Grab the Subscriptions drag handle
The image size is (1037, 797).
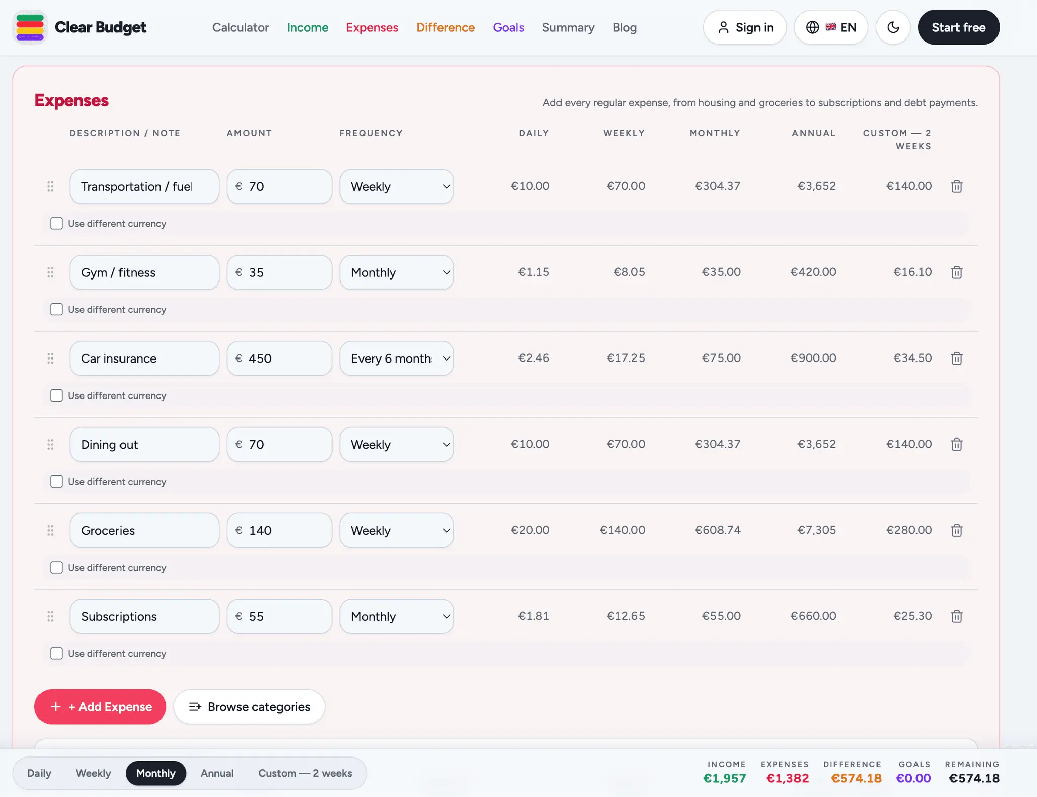(50, 616)
